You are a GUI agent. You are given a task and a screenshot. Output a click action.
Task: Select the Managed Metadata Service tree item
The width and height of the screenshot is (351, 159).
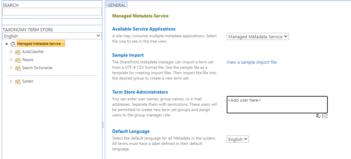39,44
